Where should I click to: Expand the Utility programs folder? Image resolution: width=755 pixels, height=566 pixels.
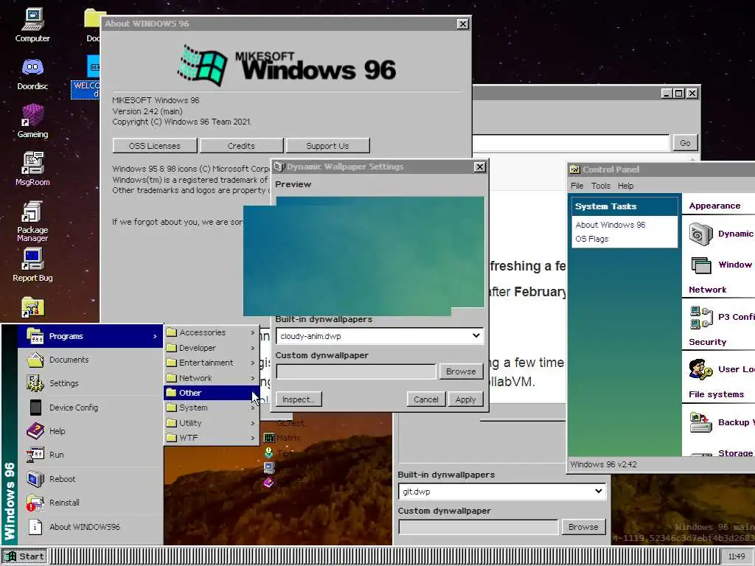pyautogui.click(x=210, y=423)
